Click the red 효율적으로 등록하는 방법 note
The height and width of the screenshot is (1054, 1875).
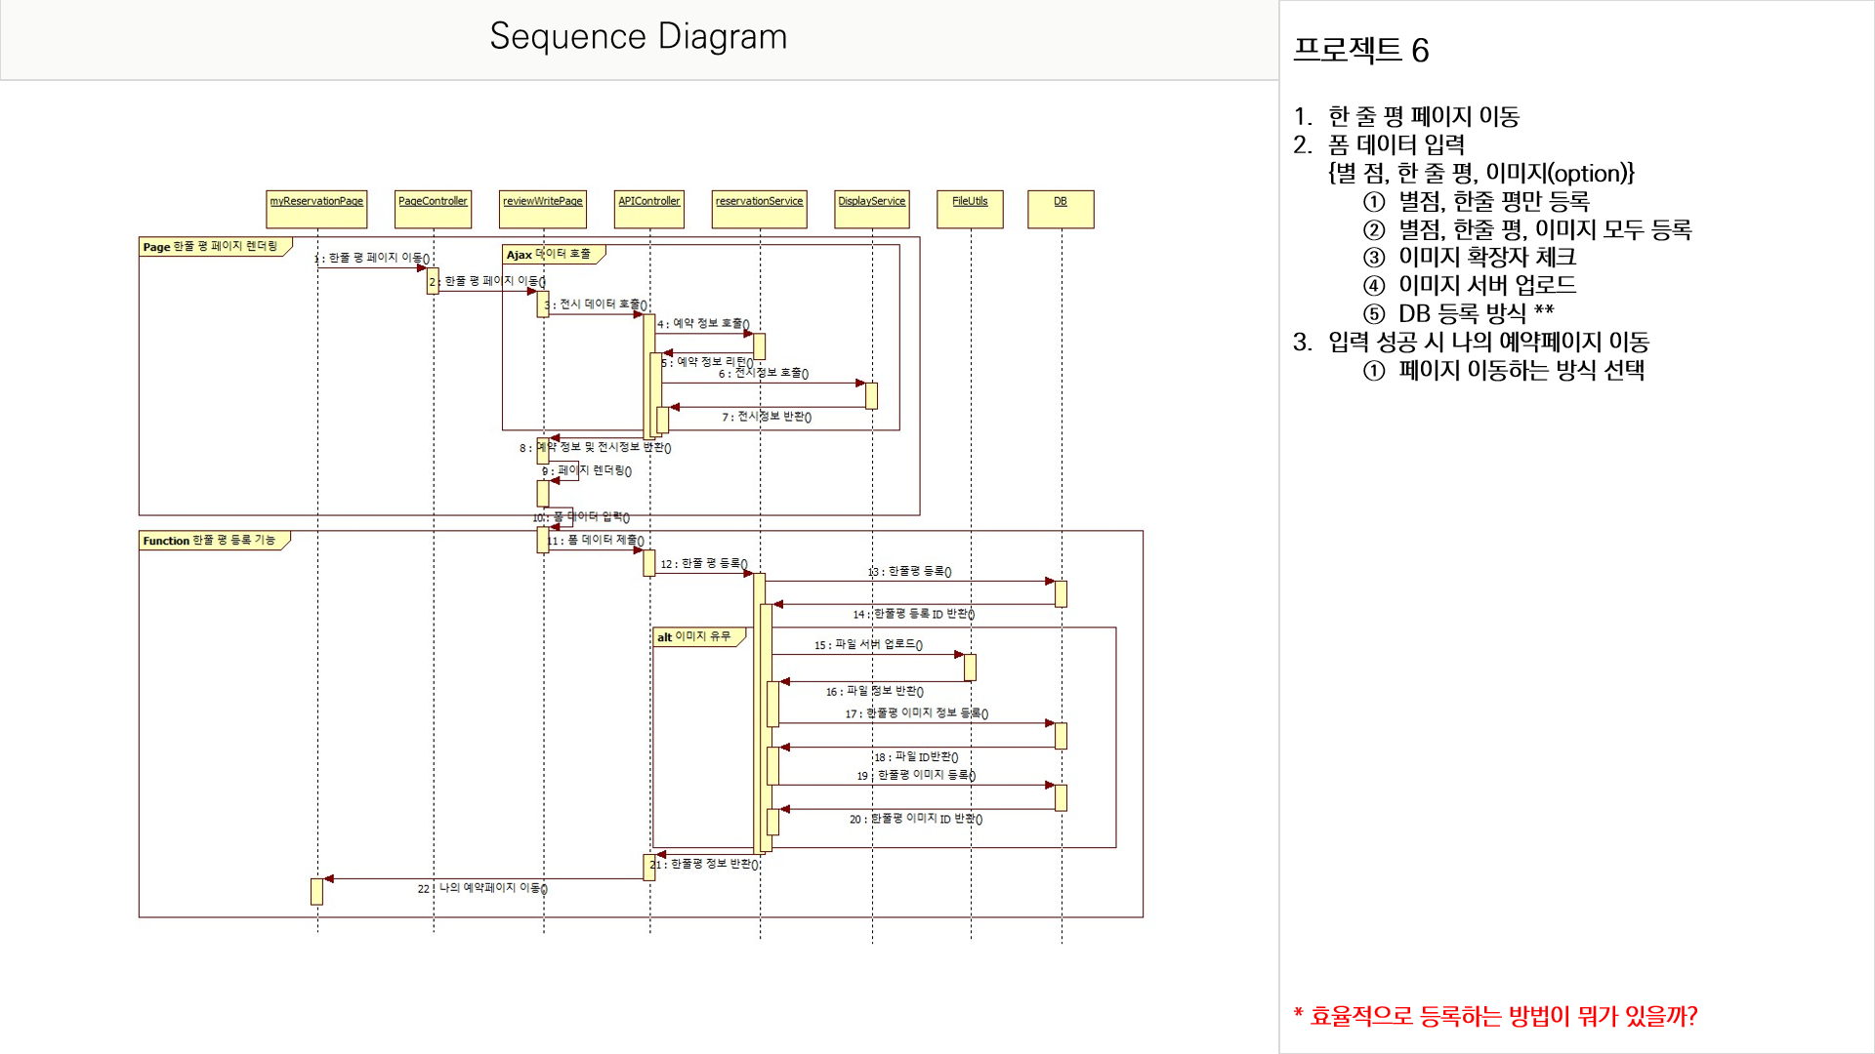click(x=1495, y=1016)
